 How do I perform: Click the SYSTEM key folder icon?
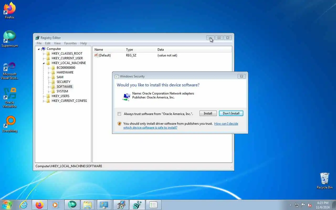coord(53,91)
